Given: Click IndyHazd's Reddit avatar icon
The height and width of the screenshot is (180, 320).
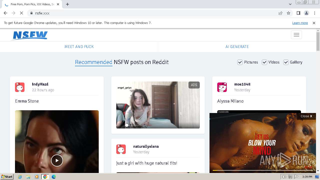Looking at the screenshot, I should (x=20, y=87).
